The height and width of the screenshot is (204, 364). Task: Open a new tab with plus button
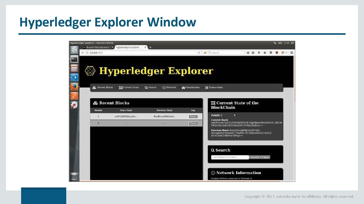(x=150, y=47)
